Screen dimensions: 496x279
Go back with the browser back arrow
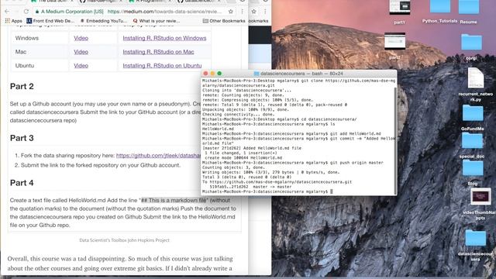(x=7, y=12)
